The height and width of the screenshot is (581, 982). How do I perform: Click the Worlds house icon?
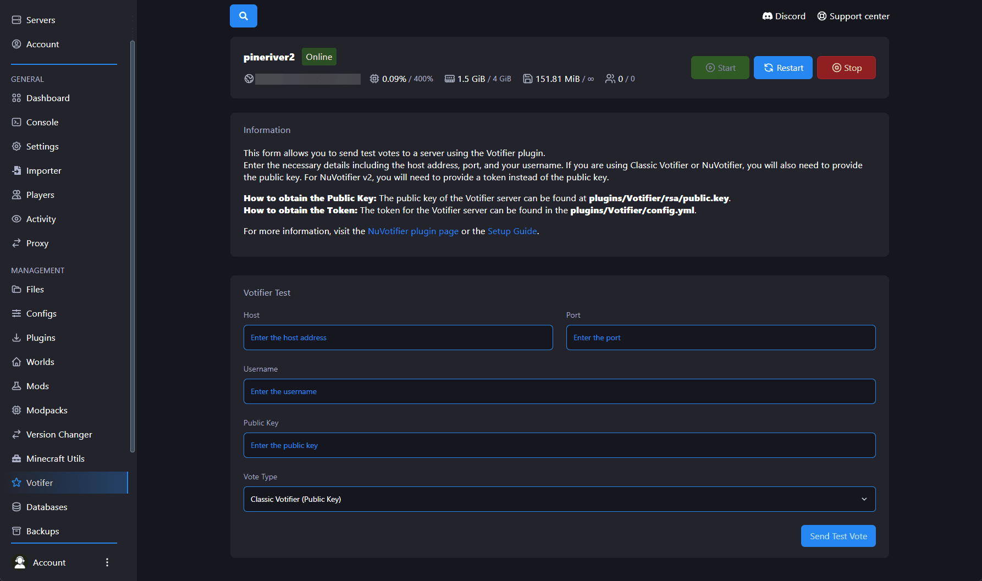click(16, 362)
